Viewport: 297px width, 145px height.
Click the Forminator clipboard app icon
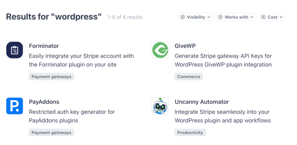click(x=15, y=50)
